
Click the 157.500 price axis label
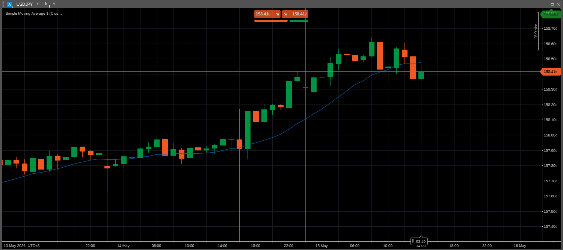(x=550, y=211)
